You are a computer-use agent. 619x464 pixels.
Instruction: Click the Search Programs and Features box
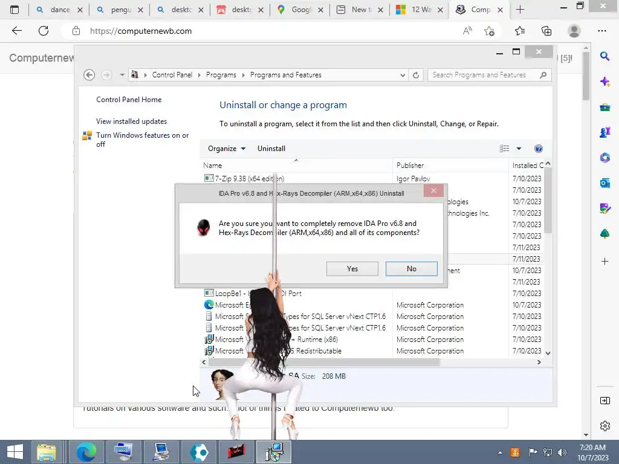(490, 75)
